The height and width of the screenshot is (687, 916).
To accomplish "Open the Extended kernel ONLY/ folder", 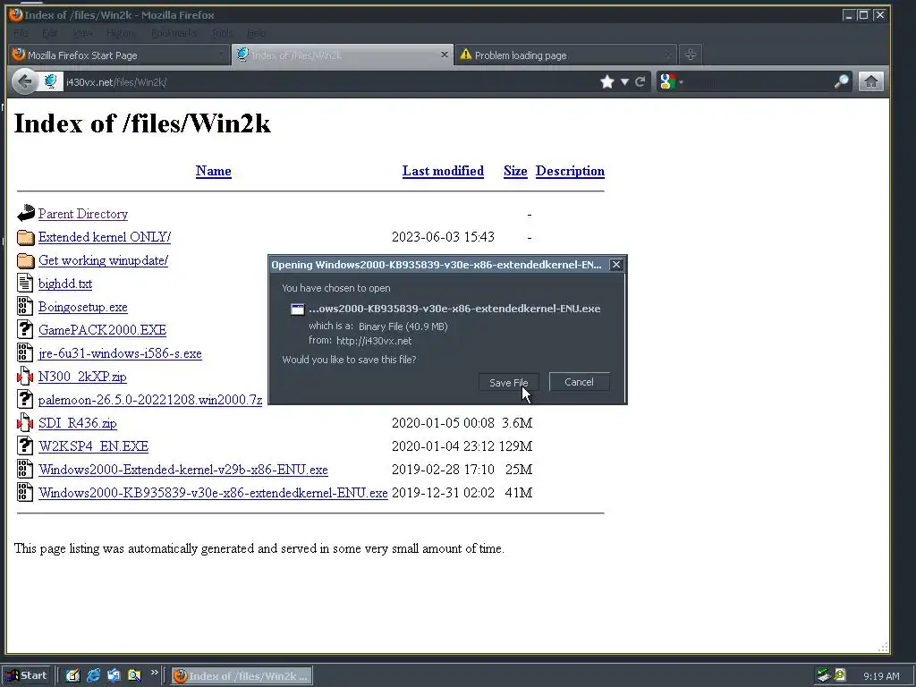I will pos(105,237).
